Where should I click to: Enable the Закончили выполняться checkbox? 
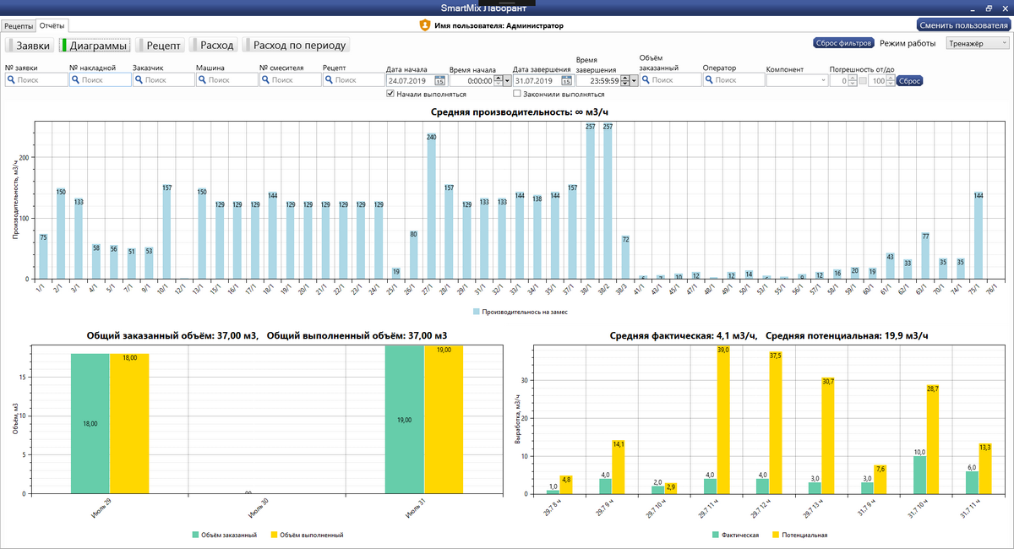click(x=517, y=95)
